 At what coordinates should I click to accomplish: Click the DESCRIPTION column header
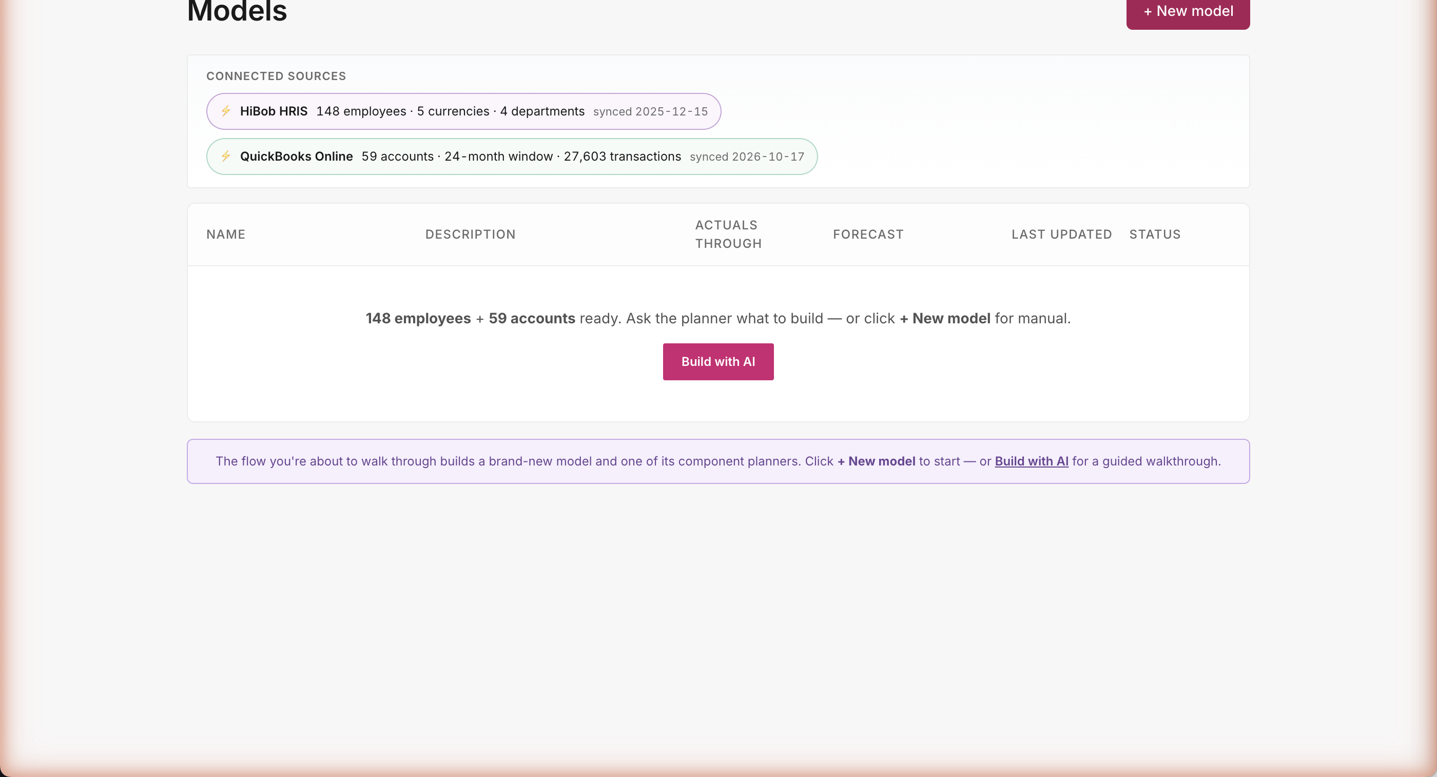[x=470, y=234]
